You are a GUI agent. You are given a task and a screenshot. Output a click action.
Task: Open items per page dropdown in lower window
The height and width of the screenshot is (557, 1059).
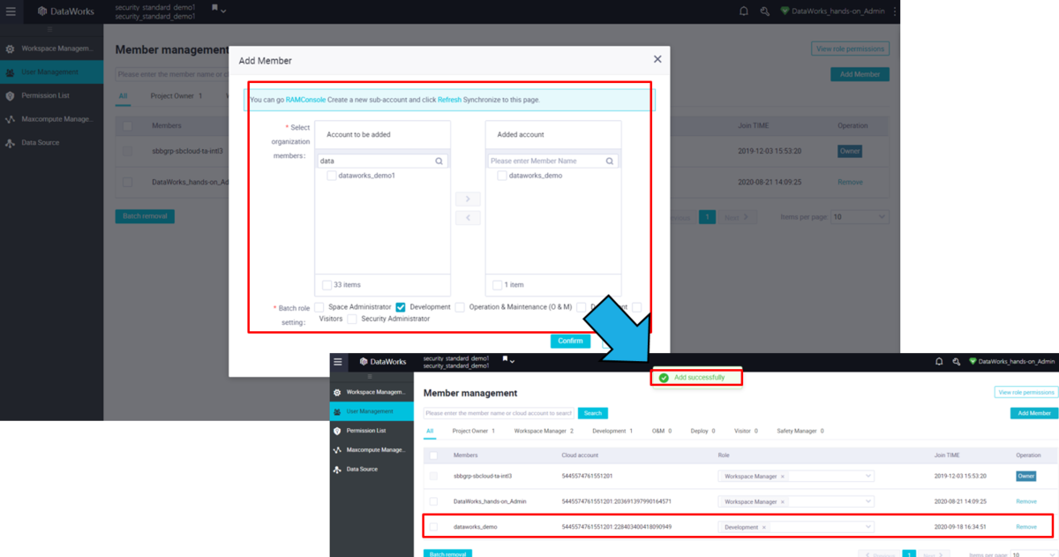pyautogui.click(x=1033, y=554)
